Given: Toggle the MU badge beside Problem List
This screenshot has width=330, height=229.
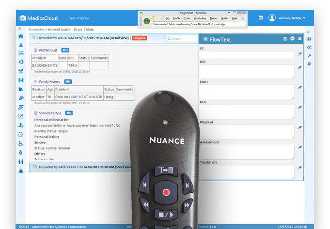Looking at the screenshot, I should [x=65, y=50].
